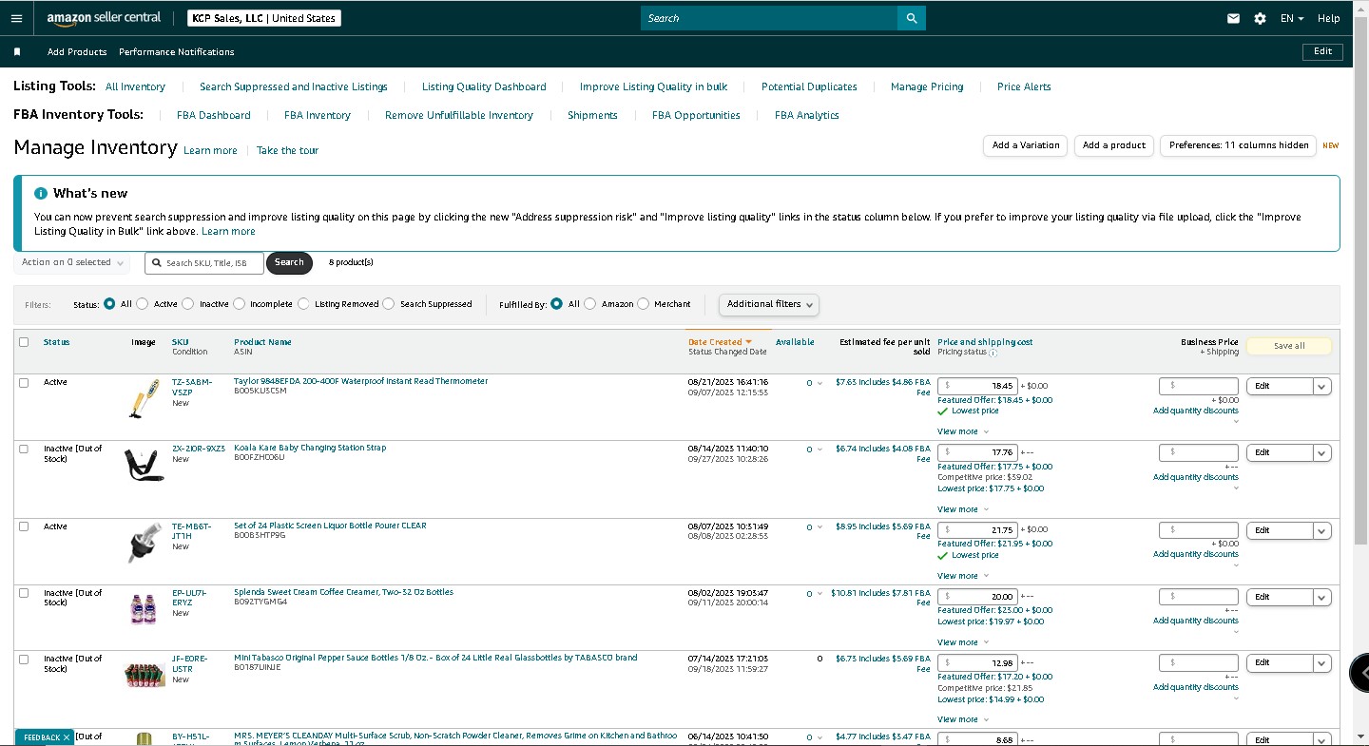Select the Splenda creamer row checkbox
The height and width of the screenshot is (746, 1369).
24,593
